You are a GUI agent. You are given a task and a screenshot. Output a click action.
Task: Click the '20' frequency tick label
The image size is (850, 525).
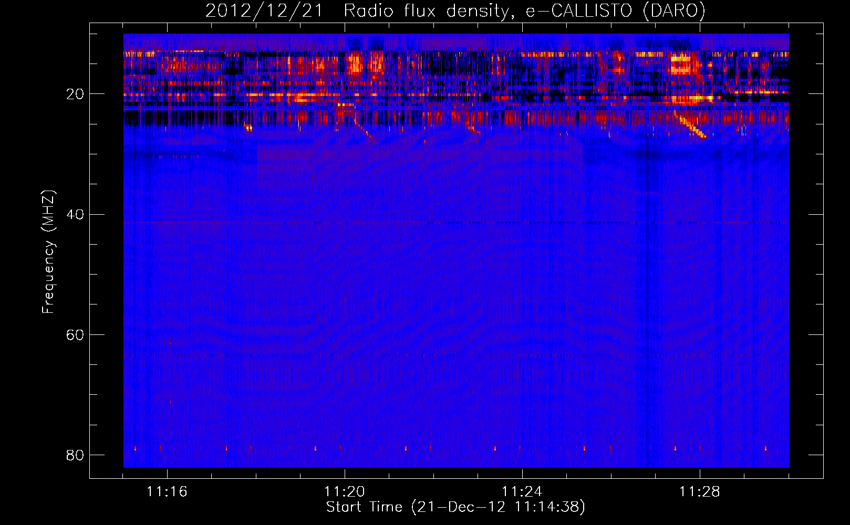pos(75,94)
